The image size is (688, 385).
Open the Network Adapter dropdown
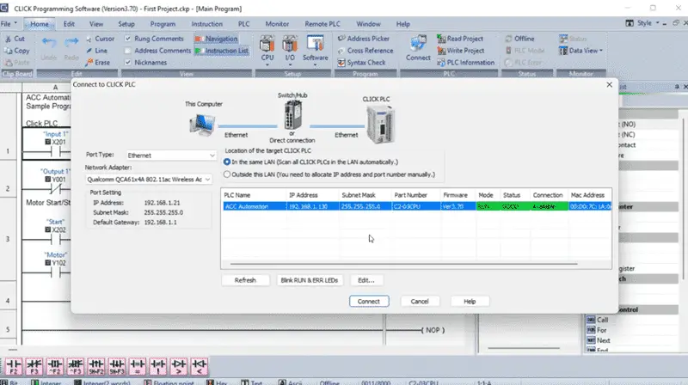coord(148,180)
